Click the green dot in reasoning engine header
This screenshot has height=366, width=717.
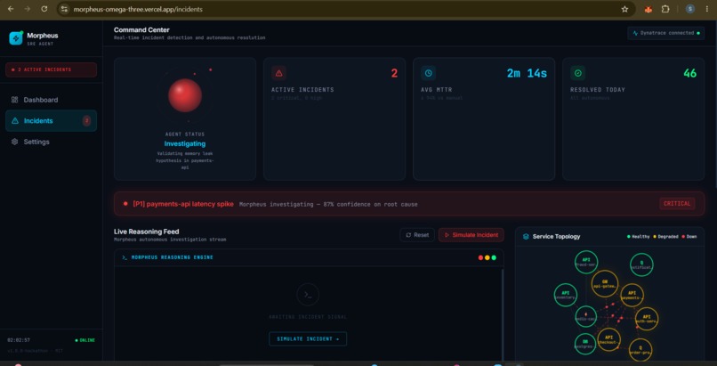pyautogui.click(x=494, y=257)
